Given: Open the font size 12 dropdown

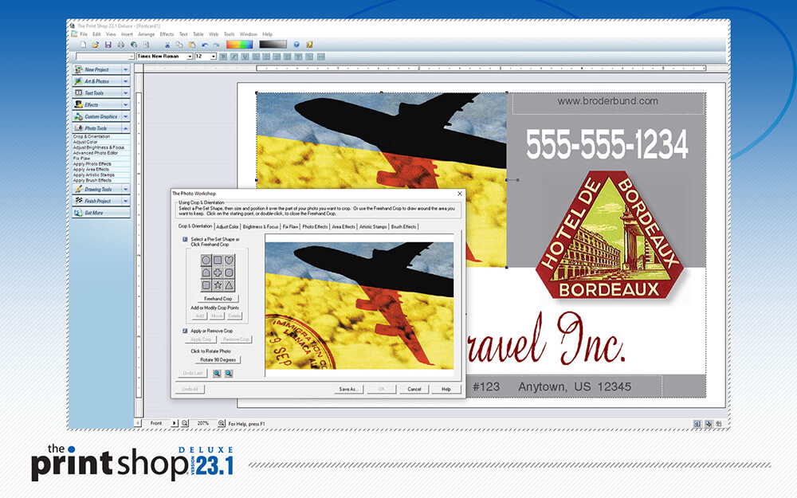Looking at the screenshot, I should 214,57.
